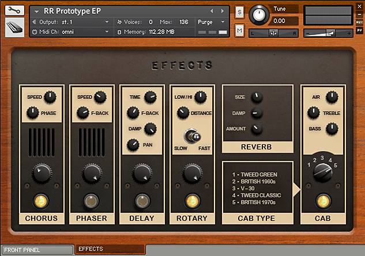
Task: Open the Output st. 1 dropdown
Action: [x=71, y=22]
